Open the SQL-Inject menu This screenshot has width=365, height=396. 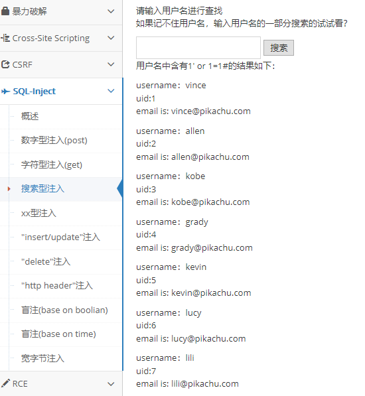(x=61, y=91)
